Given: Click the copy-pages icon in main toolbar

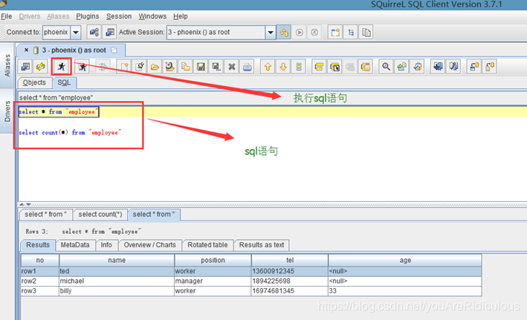Looking at the screenshot, I should click(366, 32).
